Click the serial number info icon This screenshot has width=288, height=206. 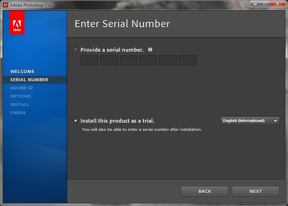(150, 50)
